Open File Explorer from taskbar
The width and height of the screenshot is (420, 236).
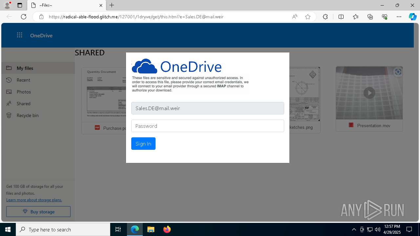coord(151,229)
